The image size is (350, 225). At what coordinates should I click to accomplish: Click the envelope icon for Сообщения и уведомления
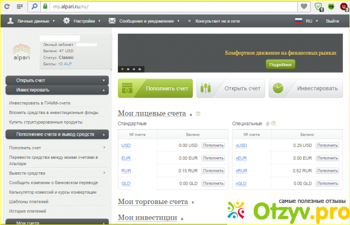tap(112, 21)
